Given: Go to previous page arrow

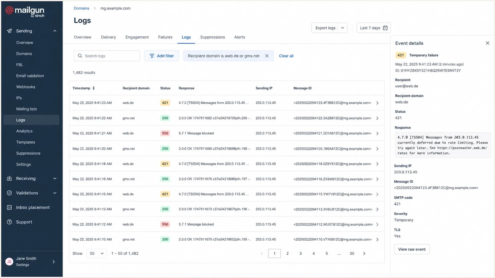Looking at the screenshot, I should click(262, 253).
